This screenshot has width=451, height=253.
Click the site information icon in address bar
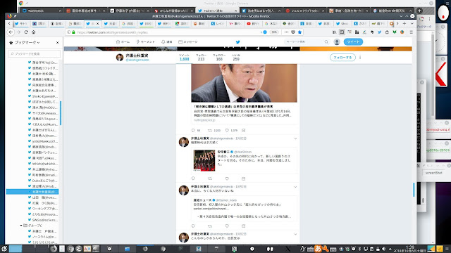click(68, 32)
